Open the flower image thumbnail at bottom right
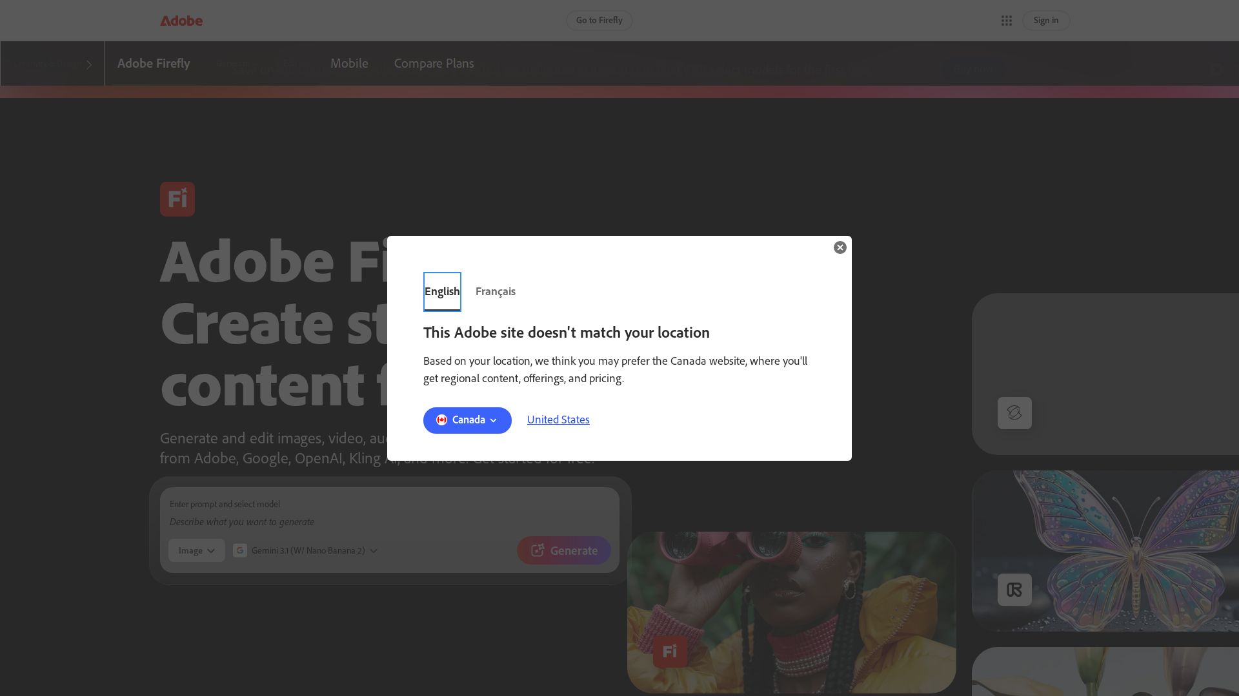1239x696 pixels. 1105,672
